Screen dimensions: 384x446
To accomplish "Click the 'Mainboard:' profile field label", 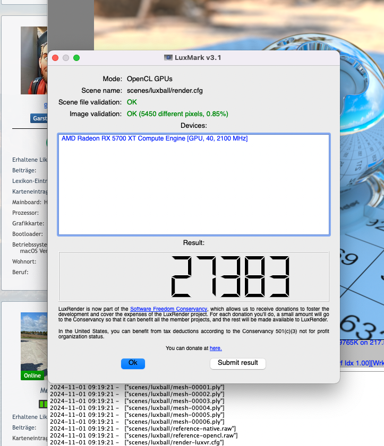I will [x=27, y=202].
